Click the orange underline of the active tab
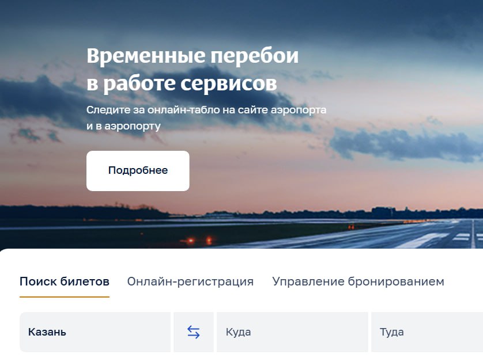Screen dimensions: 483x358 [x=65, y=297]
